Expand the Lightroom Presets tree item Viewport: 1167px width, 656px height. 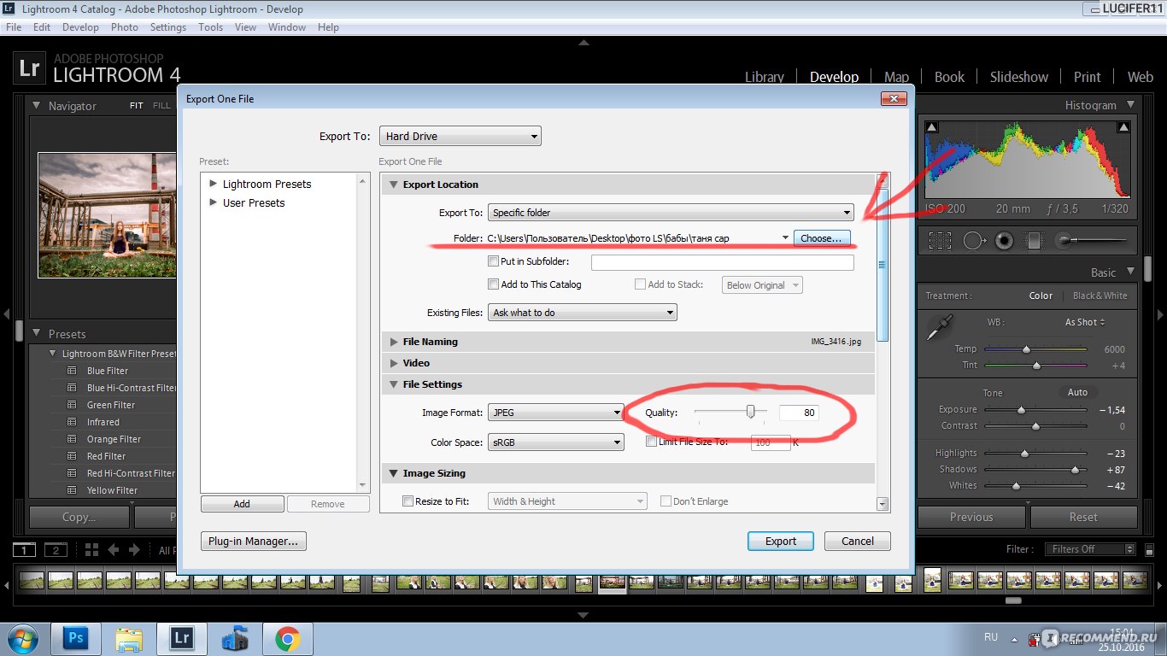pos(214,184)
